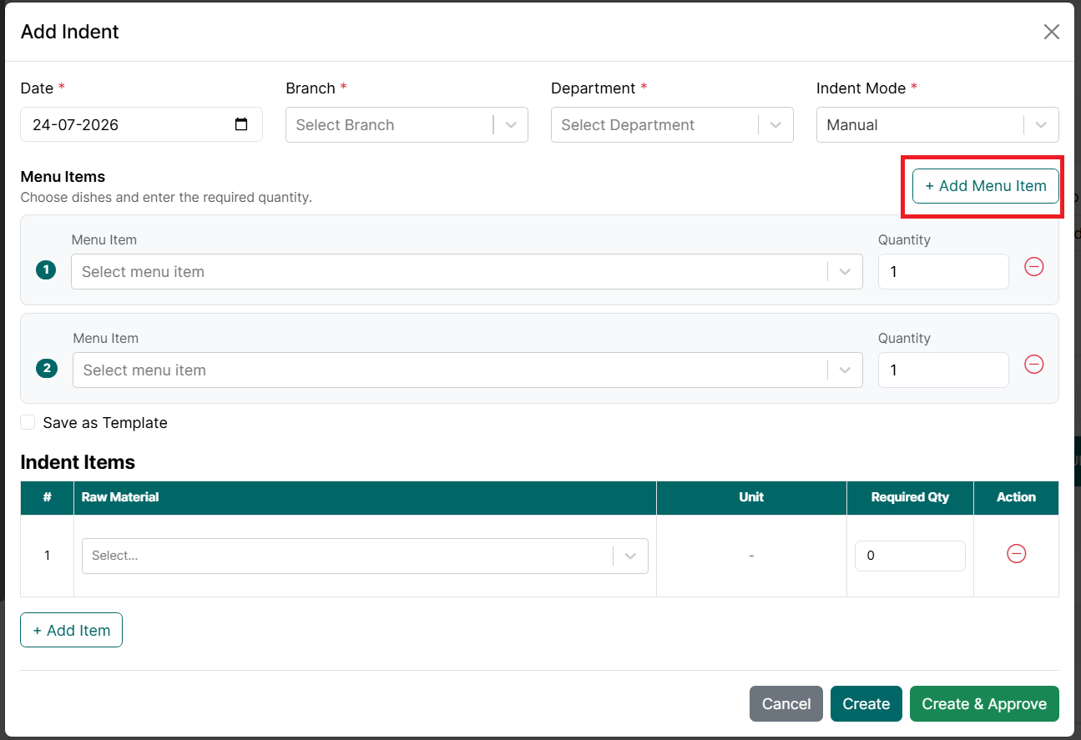Click the Action column header

[1016, 497]
